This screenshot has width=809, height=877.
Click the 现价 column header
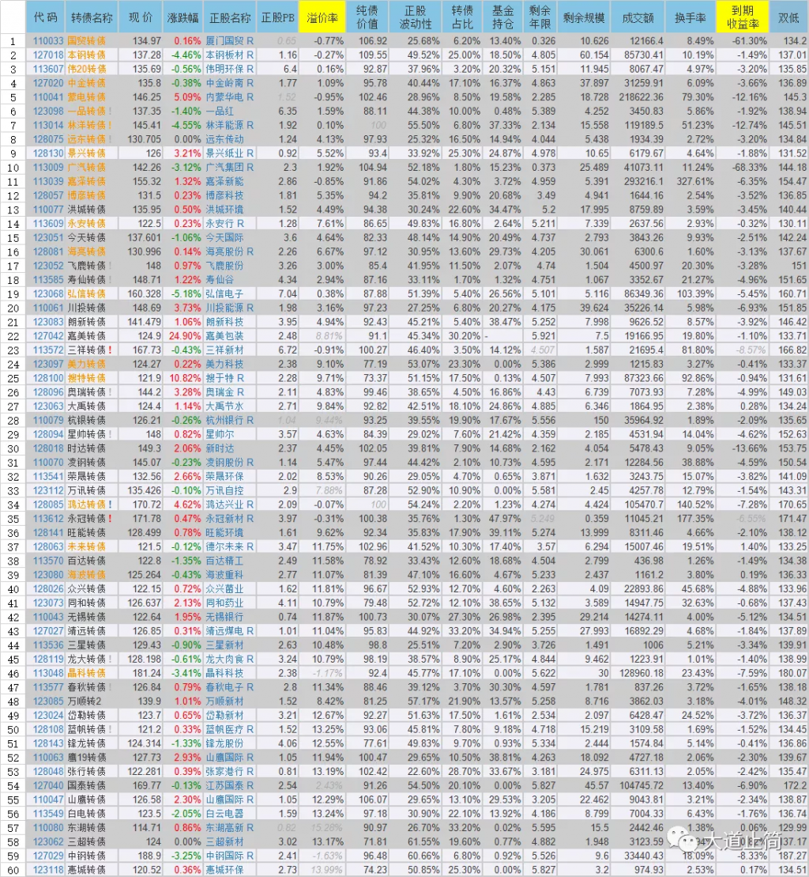(141, 17)
